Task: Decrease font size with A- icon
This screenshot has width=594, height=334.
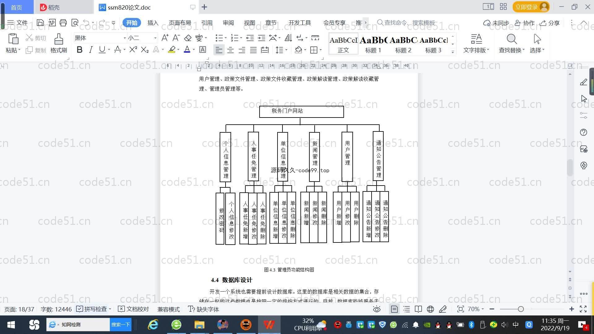Action: (x=176, y=38)
